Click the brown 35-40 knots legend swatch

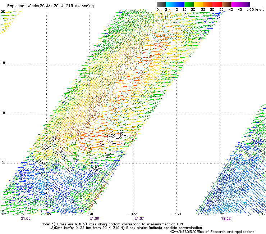tap(226, 4)
